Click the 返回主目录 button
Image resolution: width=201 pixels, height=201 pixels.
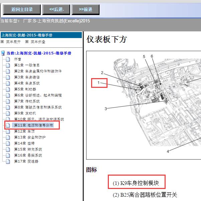21,10
